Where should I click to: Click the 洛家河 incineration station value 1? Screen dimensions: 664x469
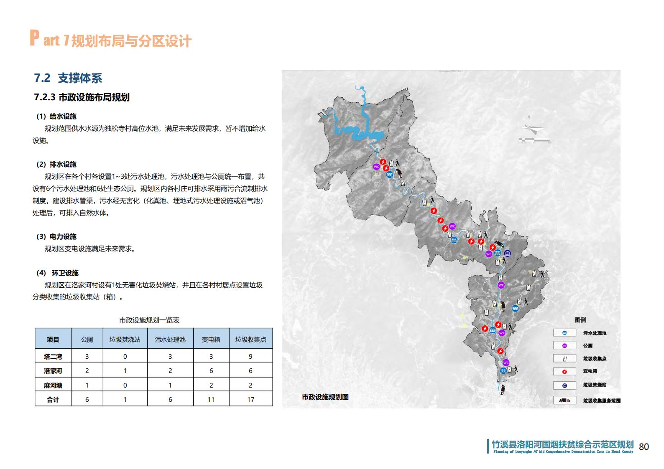tap(125, 370)
